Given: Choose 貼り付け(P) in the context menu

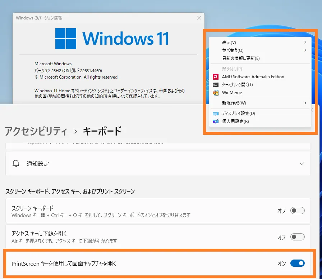Looking at the screenshot, I should coord(260,68).
